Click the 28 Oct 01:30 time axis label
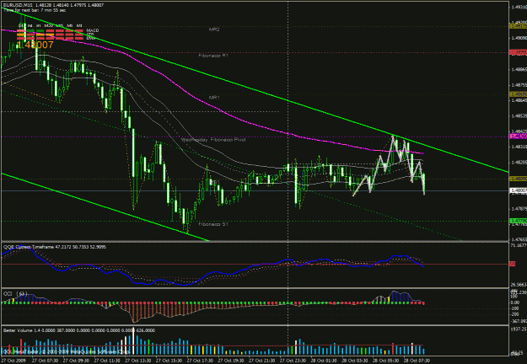527x364 pixels. (x=323, y=361)
